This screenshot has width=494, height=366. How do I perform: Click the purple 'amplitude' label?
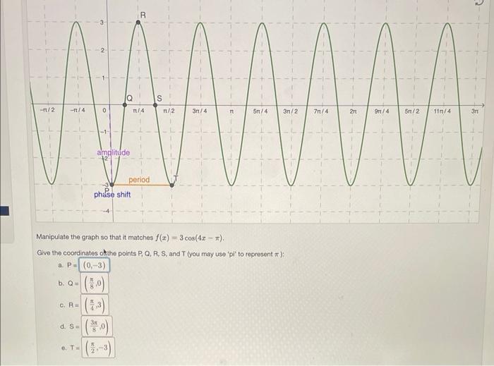tap(114, 152)
